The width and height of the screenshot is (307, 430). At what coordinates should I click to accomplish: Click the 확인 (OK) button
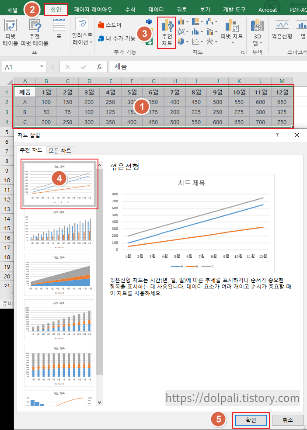[x=251, y=420]
